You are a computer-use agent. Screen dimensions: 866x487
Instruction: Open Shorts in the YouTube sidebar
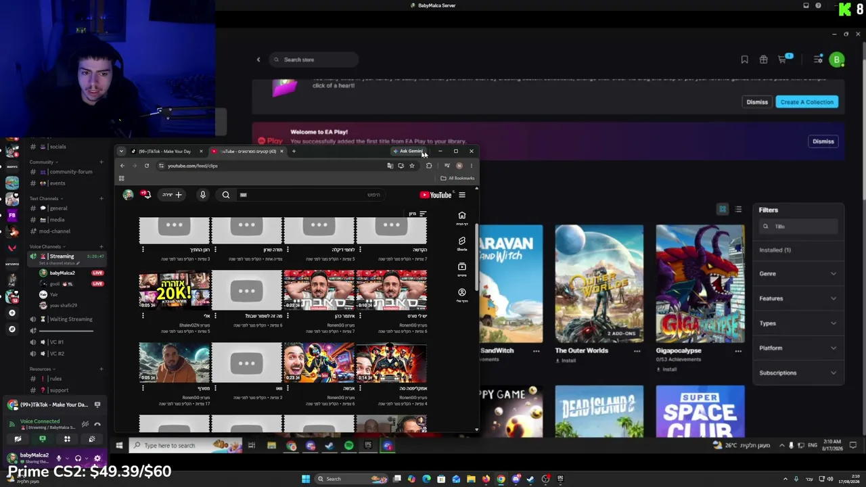click(462, 243)
